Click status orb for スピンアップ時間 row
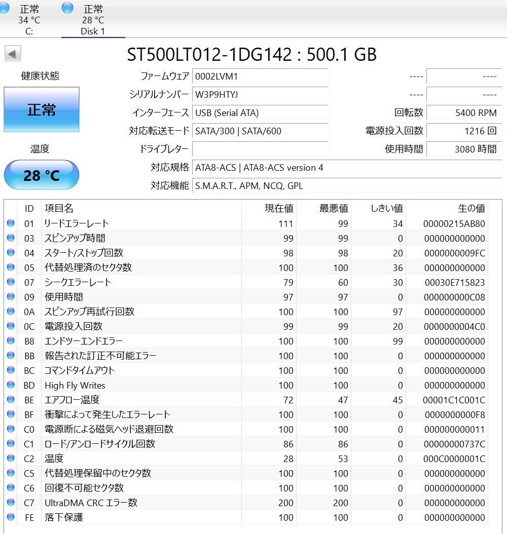Screen dimensions: 507x534 click(x=11, y=238)
